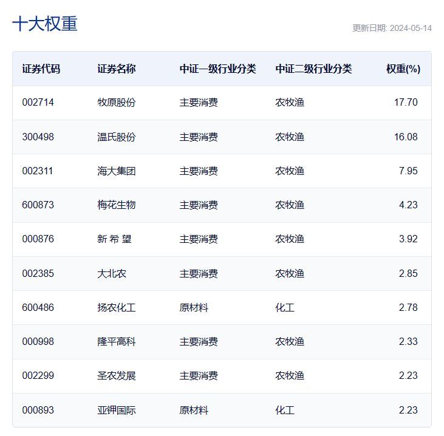Select the 圣农发展 name cell
This screenshot has width=444, height=436.
(x=117, y=375)
